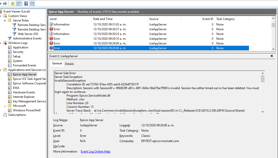Screen dimensions: 278x158
Task: Expand the Microsoft folder node
Action: point(5,106)
